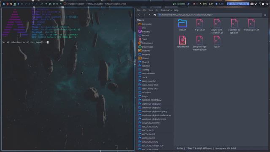
Task: Open the archlinux-pkgbuild bookmark
Action: (x=149, y=104)
